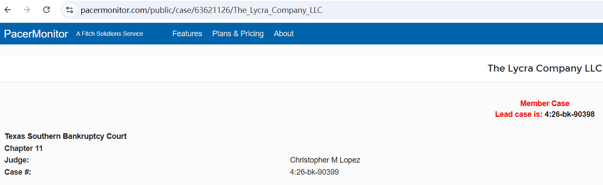This screenshot has width=603, height=185.
Task: Click Texas Southern Bankruptcy Court heading
Action: point(66,136)
